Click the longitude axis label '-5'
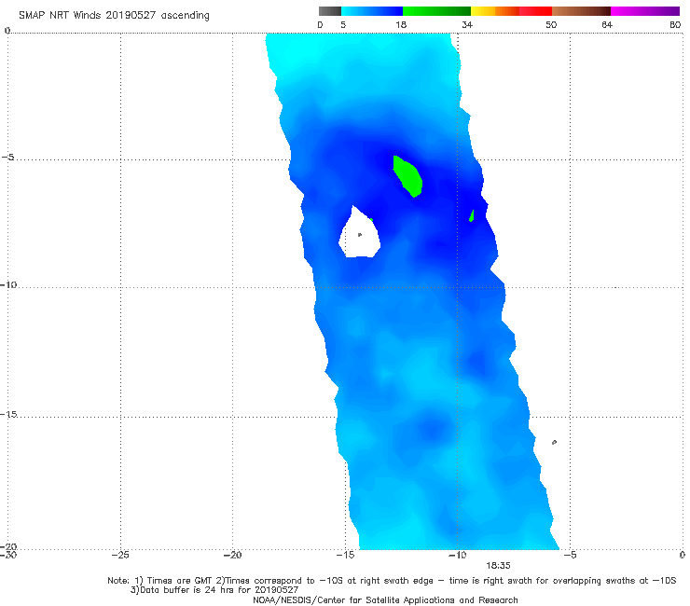The height and width of the screenshot is (606, 690). 570,555
